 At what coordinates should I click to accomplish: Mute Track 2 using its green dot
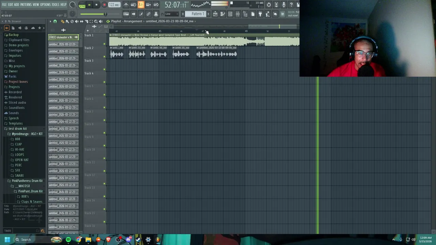click(104, 56)
